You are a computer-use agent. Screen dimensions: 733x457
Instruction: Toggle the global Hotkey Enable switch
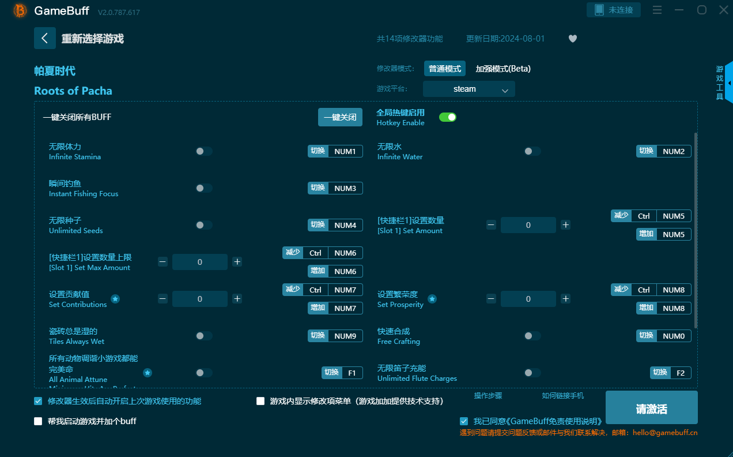click(x=448, y=117)
